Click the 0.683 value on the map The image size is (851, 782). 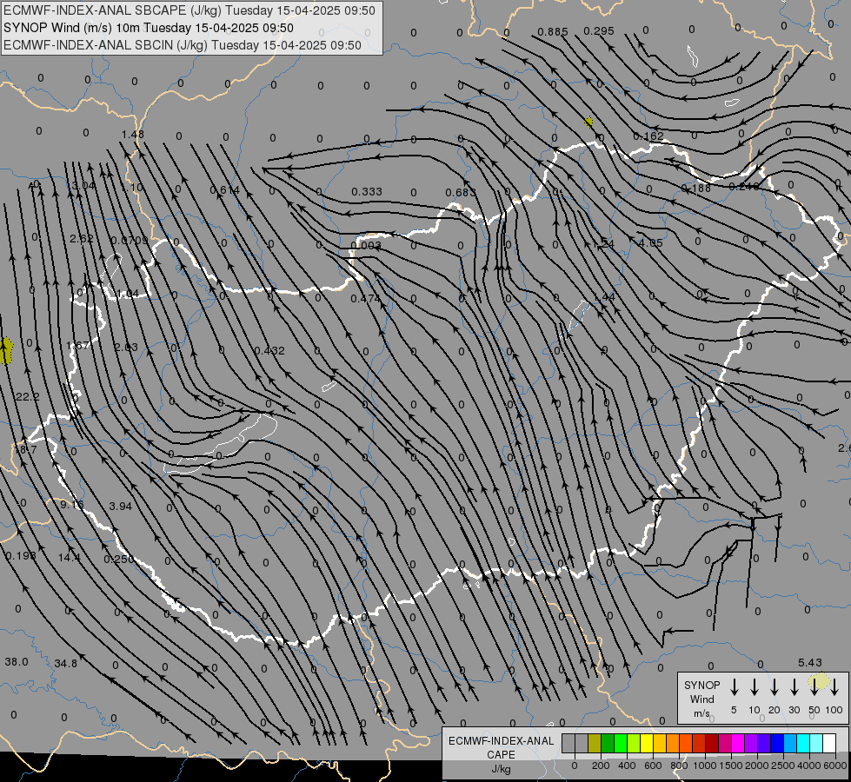click(460, 193)
